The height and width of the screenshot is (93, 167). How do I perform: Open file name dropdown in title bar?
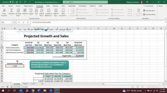[x=59, y=2]
